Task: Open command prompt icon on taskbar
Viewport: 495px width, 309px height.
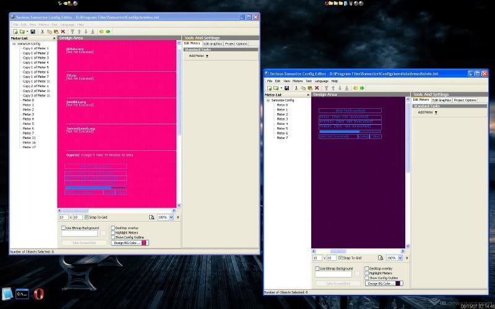Action: click(x=22, y=294)
